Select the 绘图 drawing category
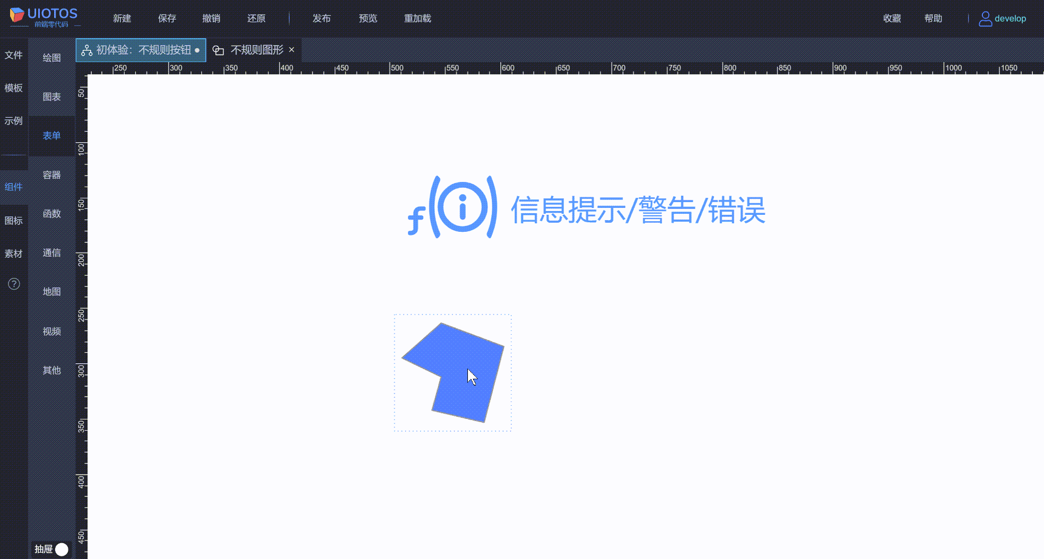Image resolution: width=1044 pixels, height=559 pixels. tap(51, 57)
